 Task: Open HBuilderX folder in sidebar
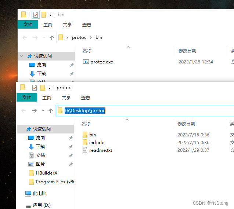(x=47, y=173)
